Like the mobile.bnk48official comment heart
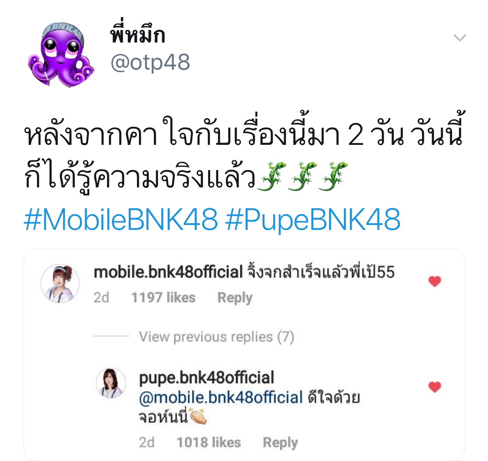488x461 pixels. click(434, 281)
